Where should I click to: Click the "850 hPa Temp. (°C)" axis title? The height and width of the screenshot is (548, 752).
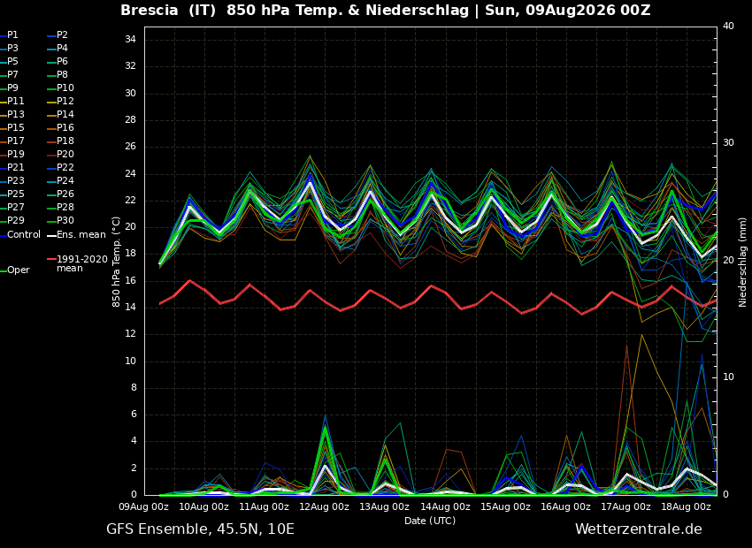116,262
